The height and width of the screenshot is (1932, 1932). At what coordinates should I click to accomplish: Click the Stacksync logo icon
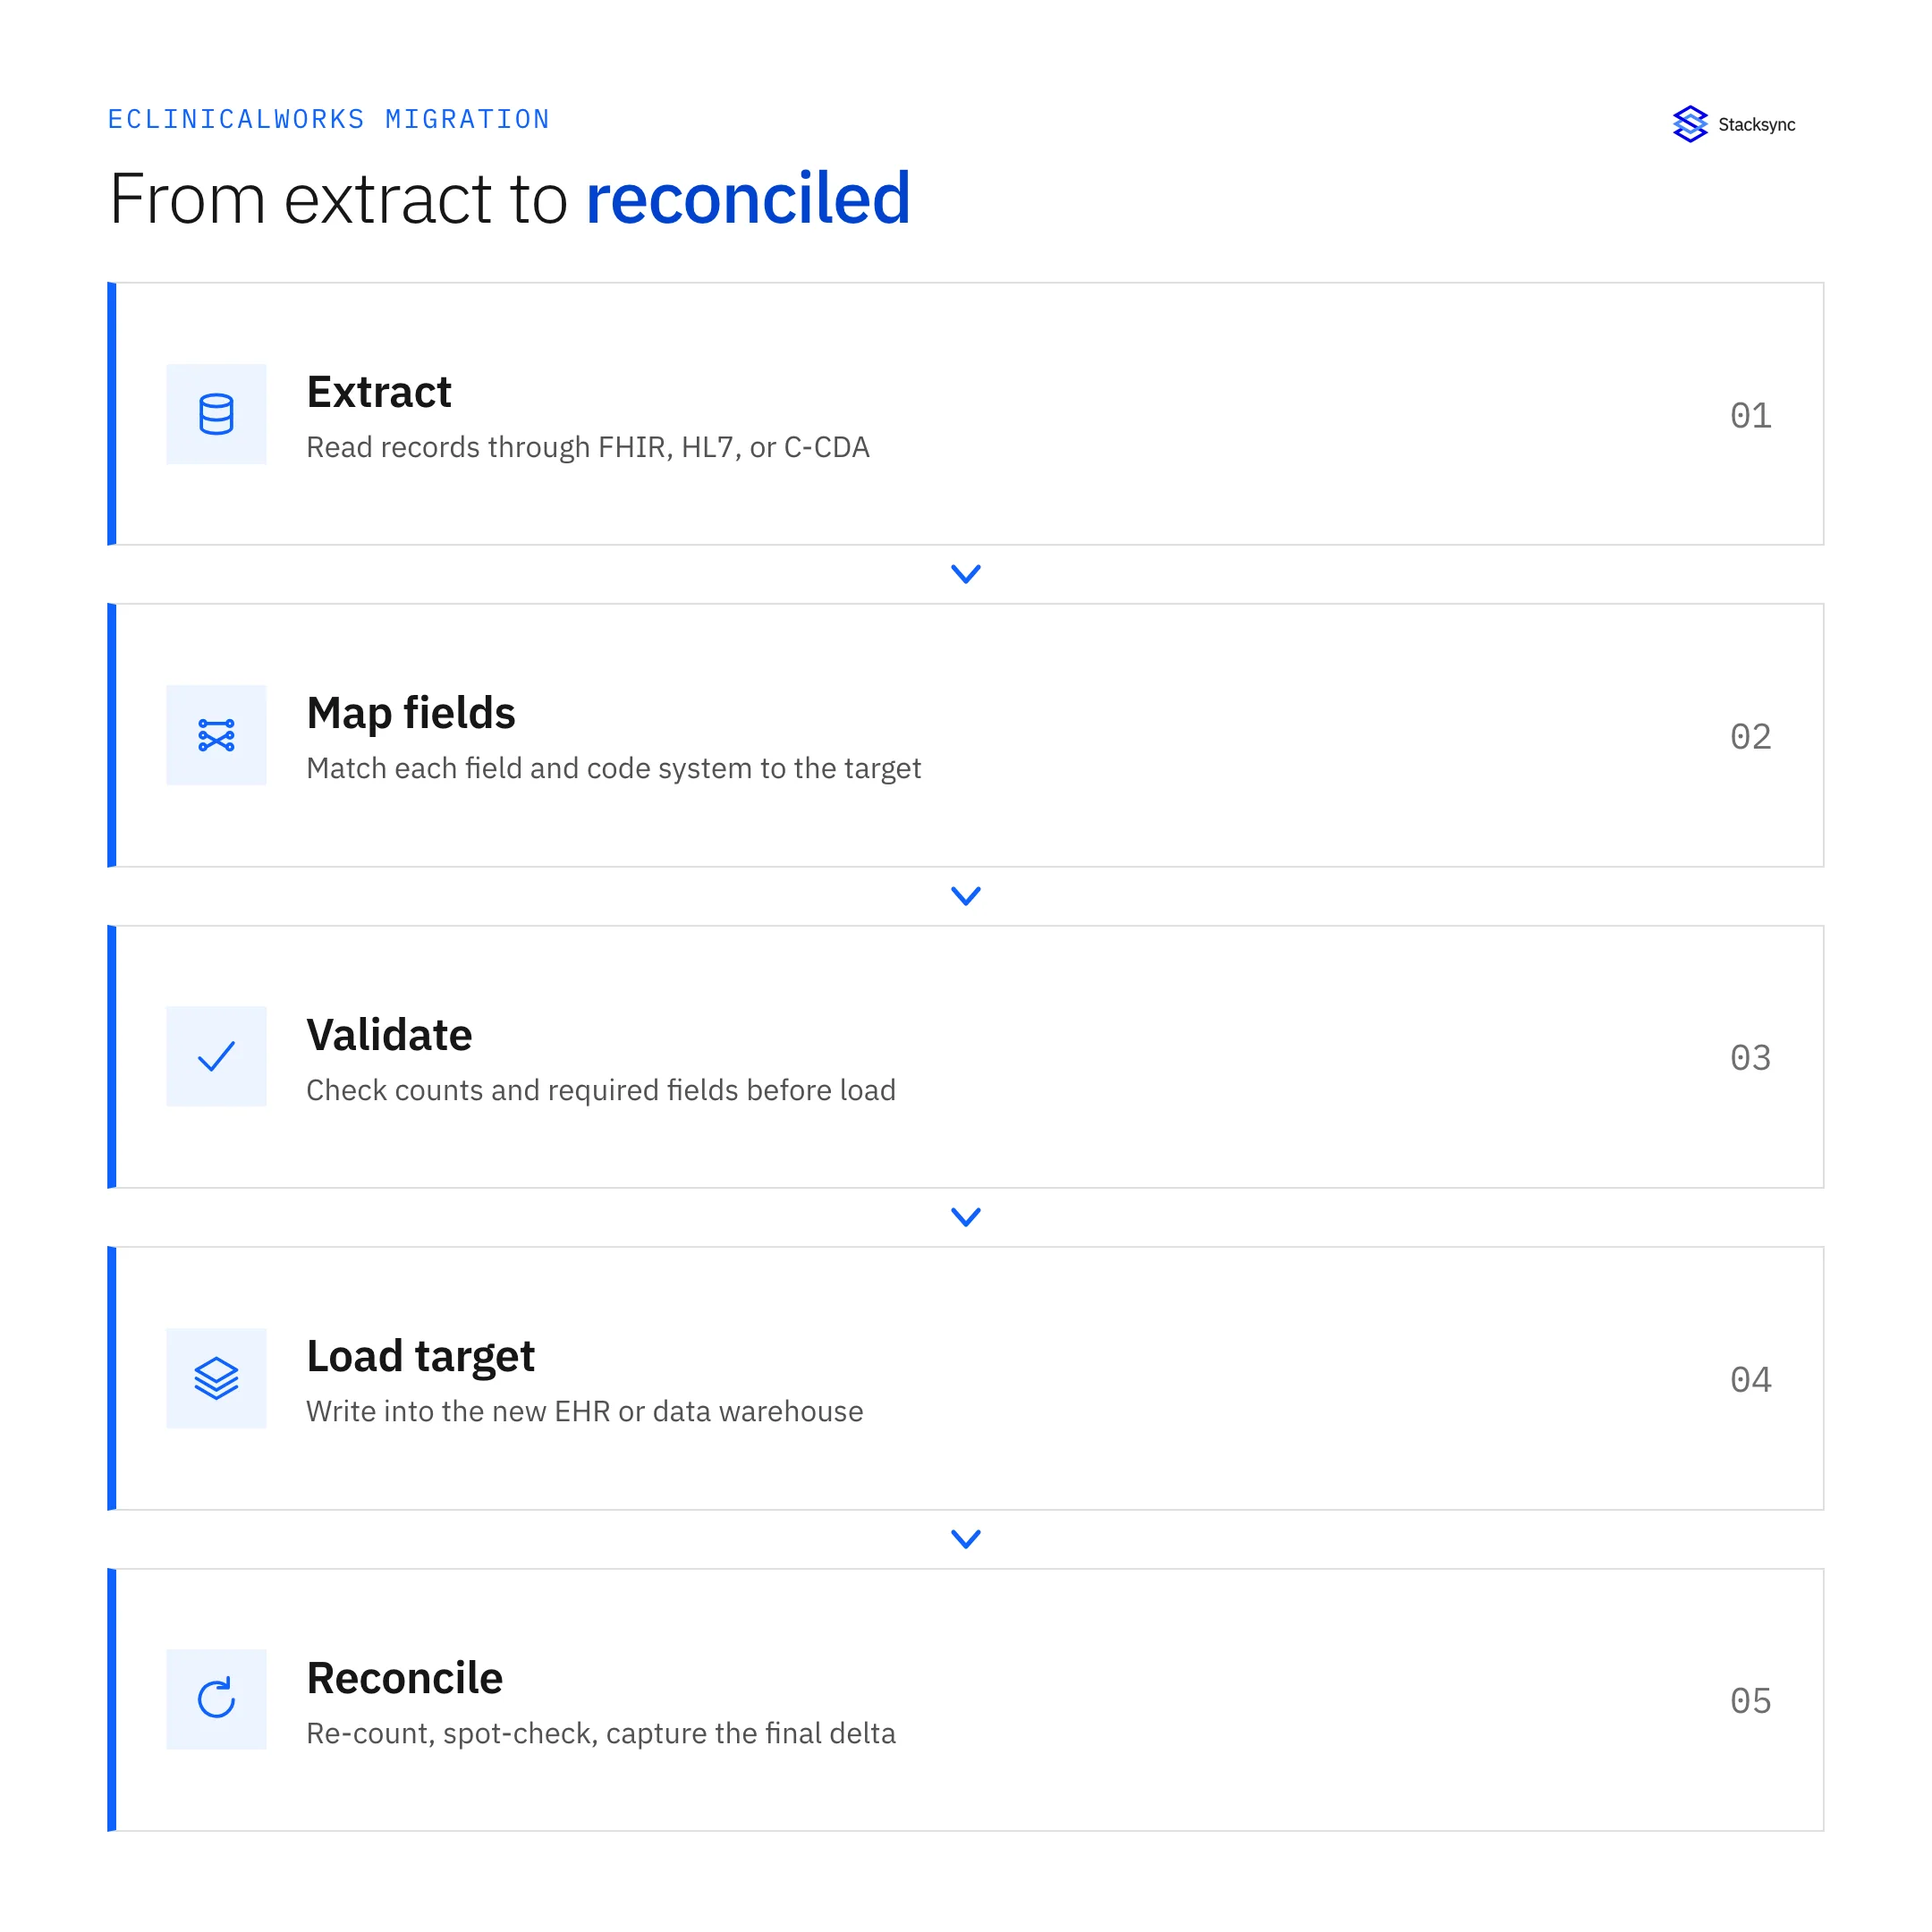click(1690, 124)
